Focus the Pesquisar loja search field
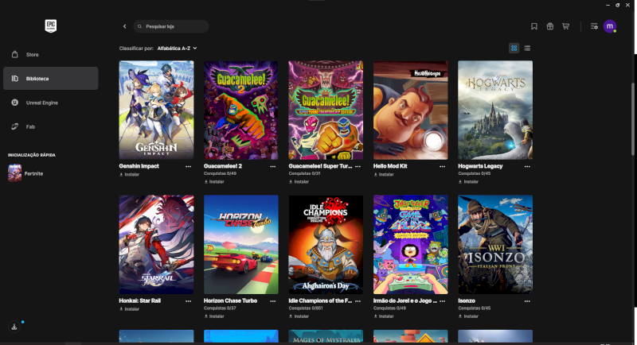This screenshot has width=637, height=345. (171, 26)
